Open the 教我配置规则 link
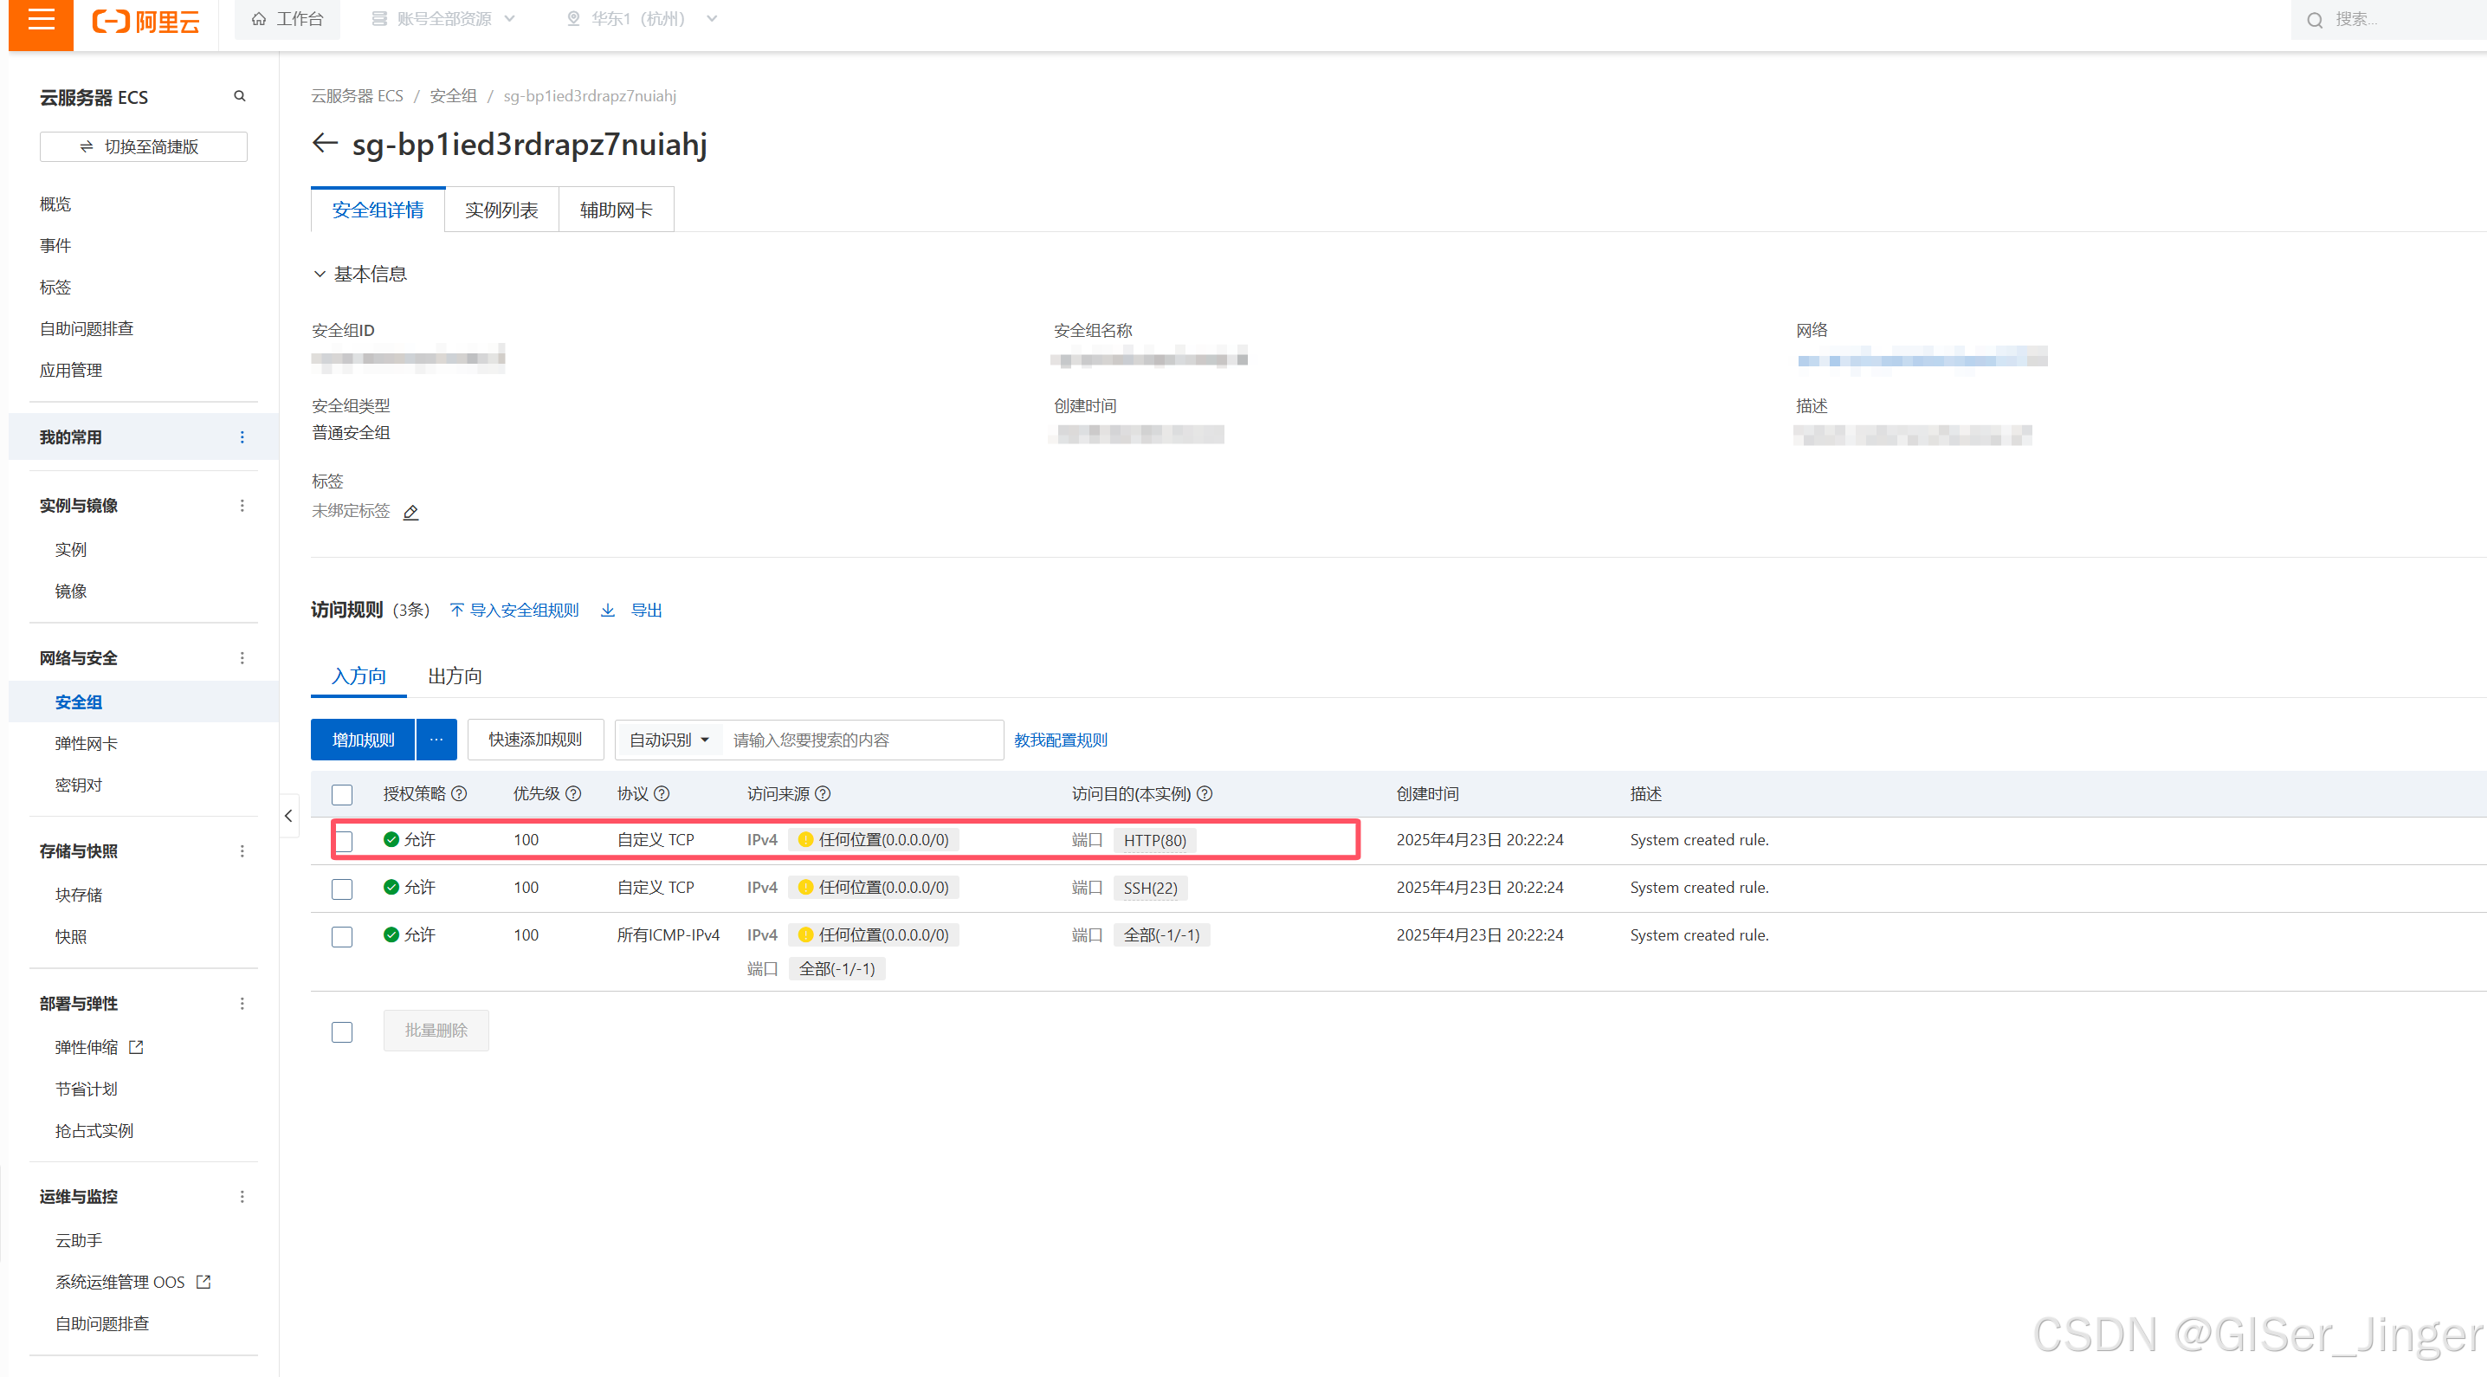2487x1377 pixels. 1060,740
